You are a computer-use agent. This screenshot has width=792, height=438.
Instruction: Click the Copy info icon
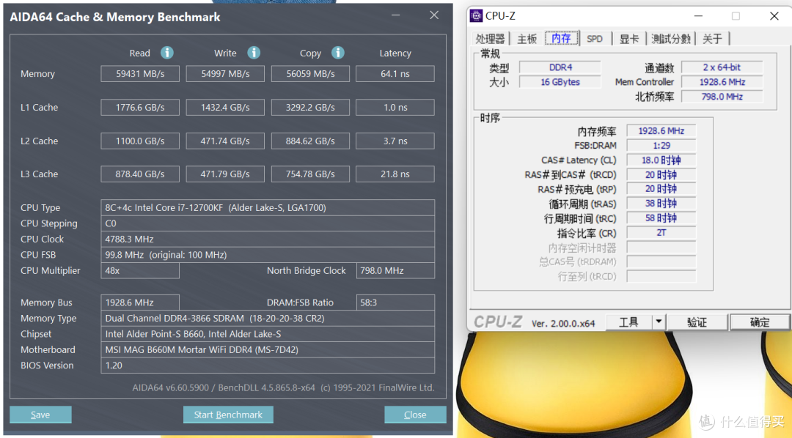coord(338,53)
